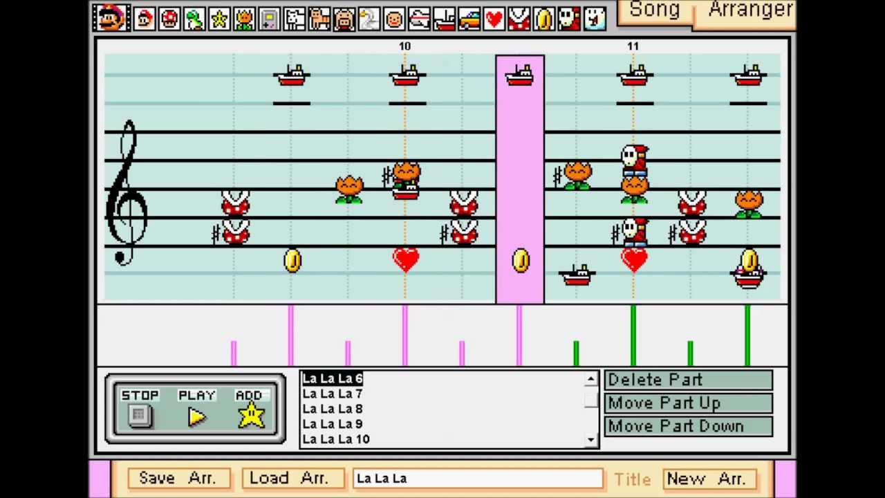Select the Baby Face instrument icon
885x498 pixels.
coord(394,19)
